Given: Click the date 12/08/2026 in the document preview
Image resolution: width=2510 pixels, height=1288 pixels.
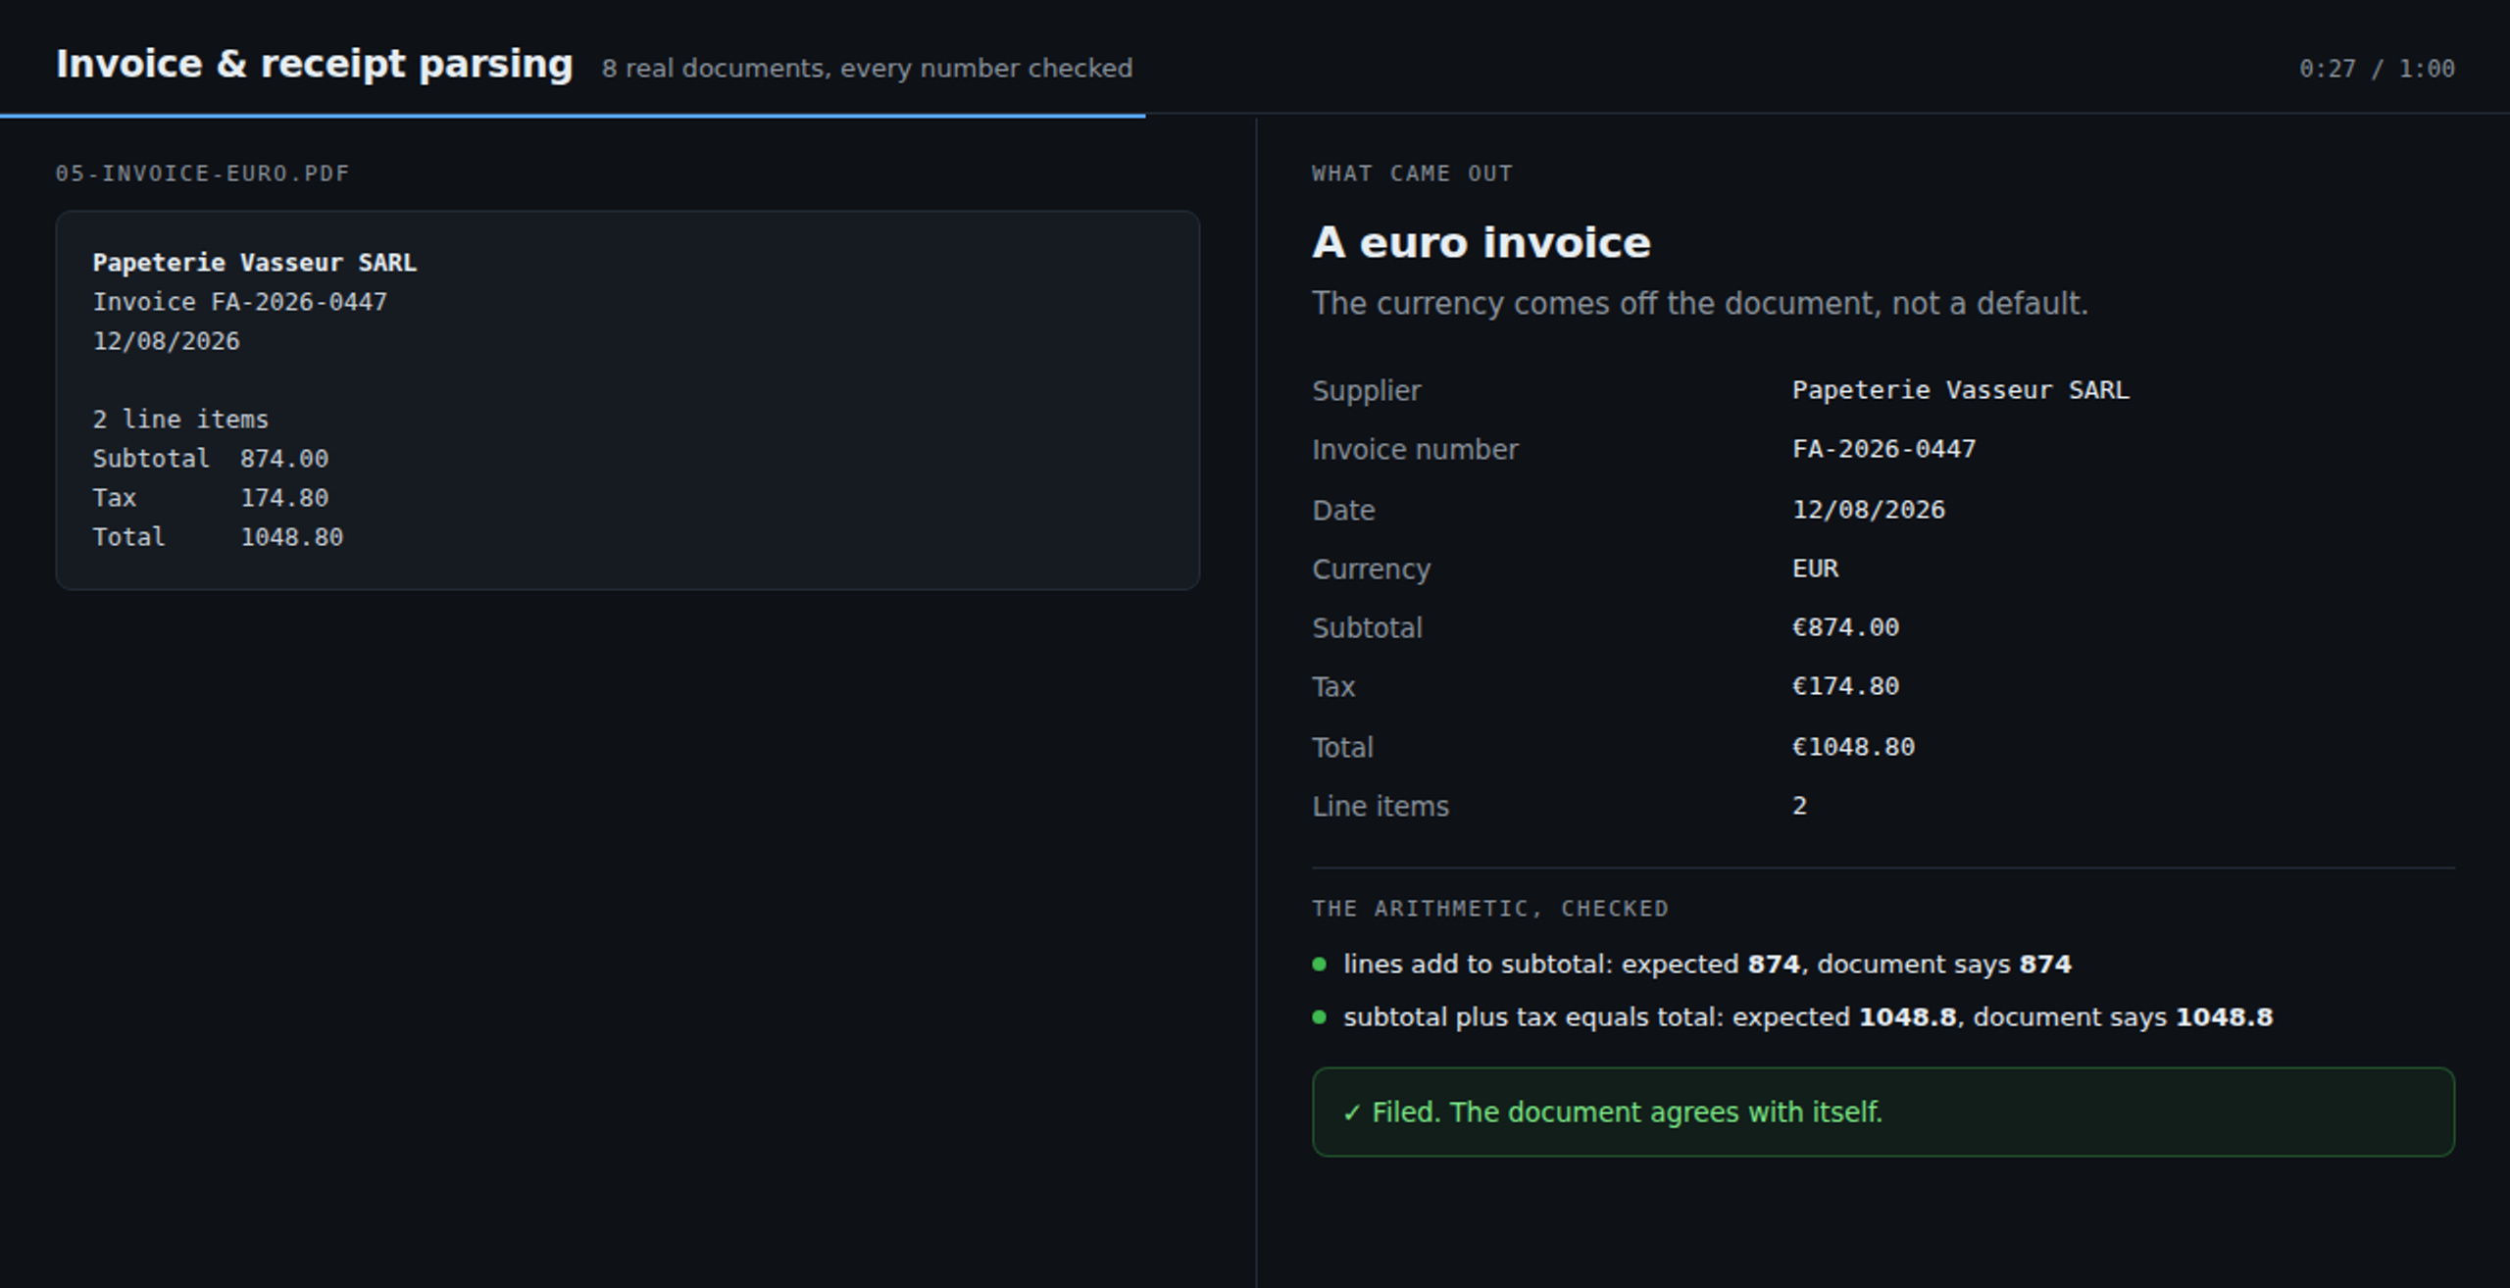Looking at the screenshot, I should click(x=167, y=341).
